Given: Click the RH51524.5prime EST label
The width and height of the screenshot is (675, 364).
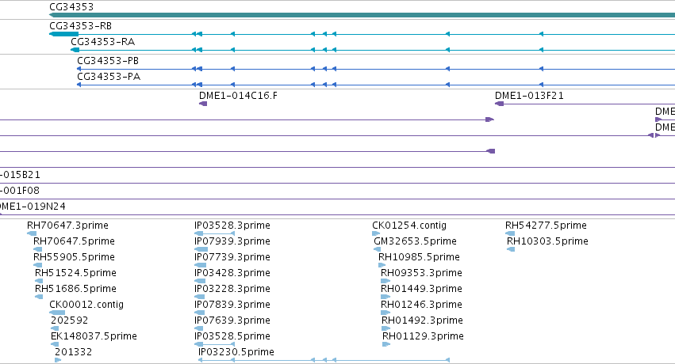Looking at the screenshot, I should coord(75,273).
